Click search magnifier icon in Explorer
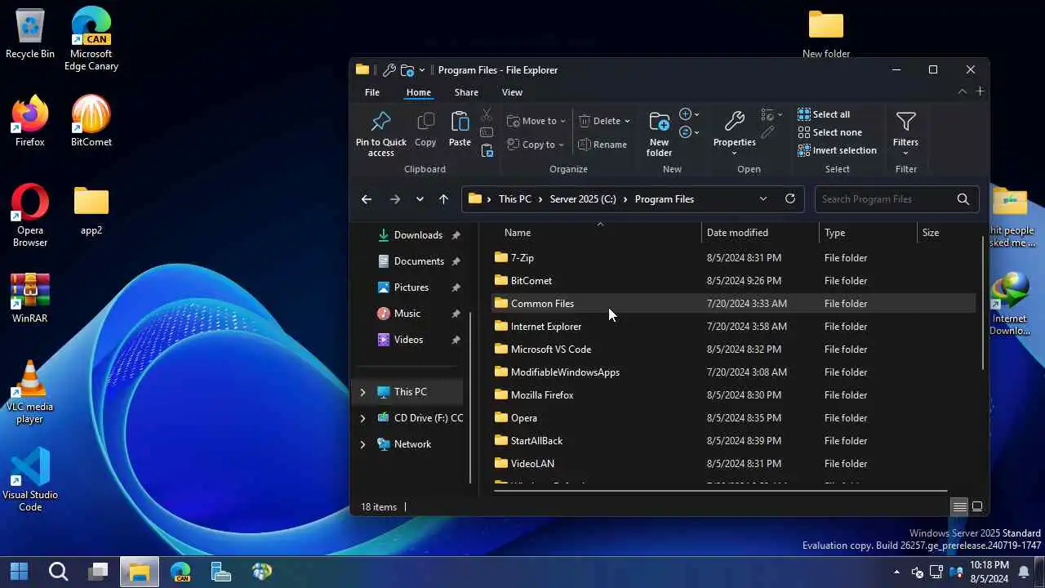The image size is (1045, 588). click(x=963, y=199)
